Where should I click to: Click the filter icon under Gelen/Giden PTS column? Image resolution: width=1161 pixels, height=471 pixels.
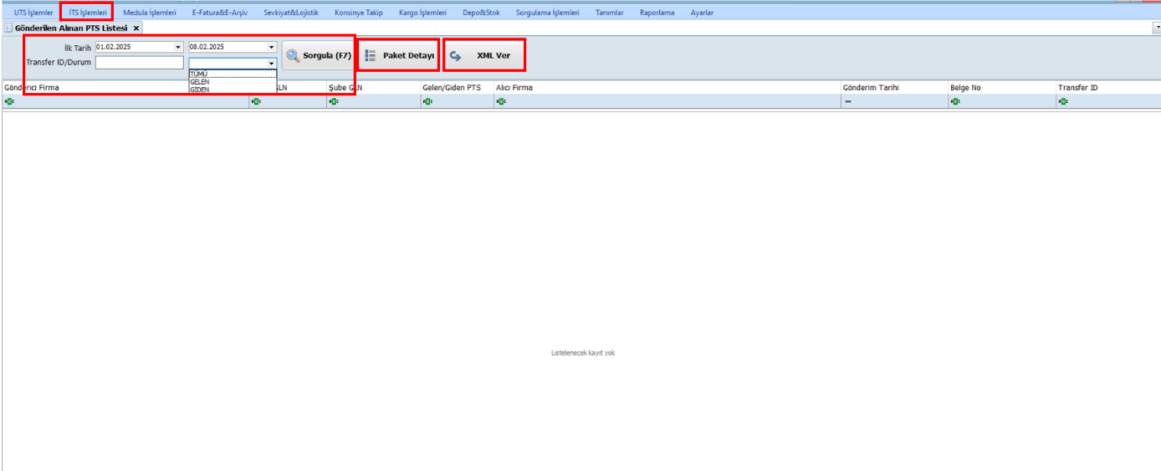(427, 101)
